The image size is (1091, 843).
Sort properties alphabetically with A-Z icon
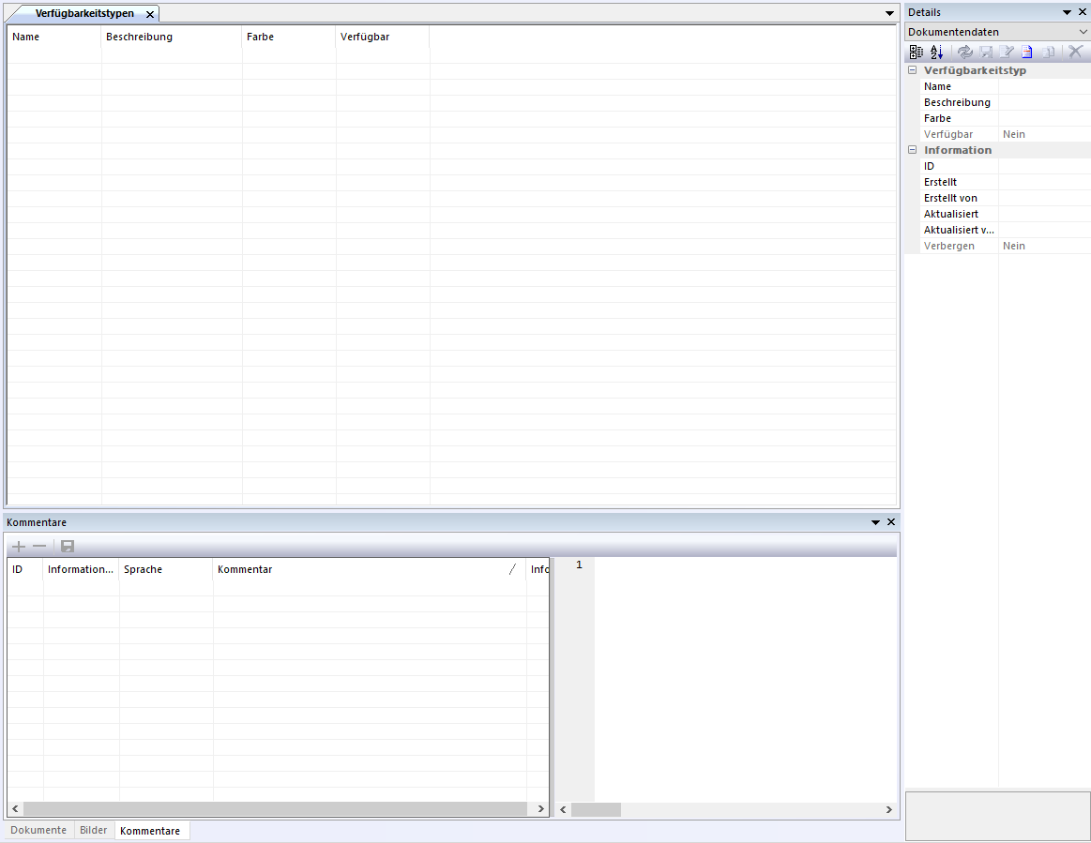(936, 53)
